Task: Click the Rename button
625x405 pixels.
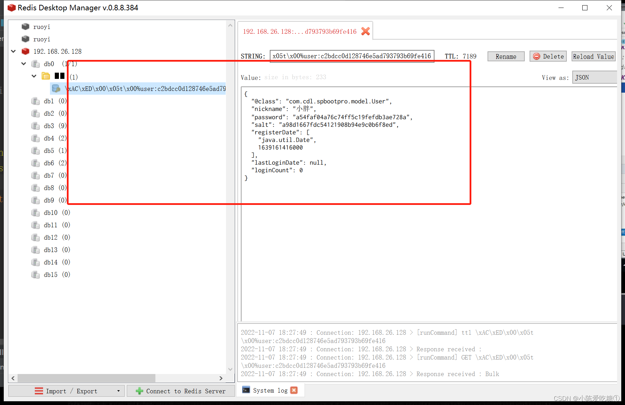Action: 506,56
